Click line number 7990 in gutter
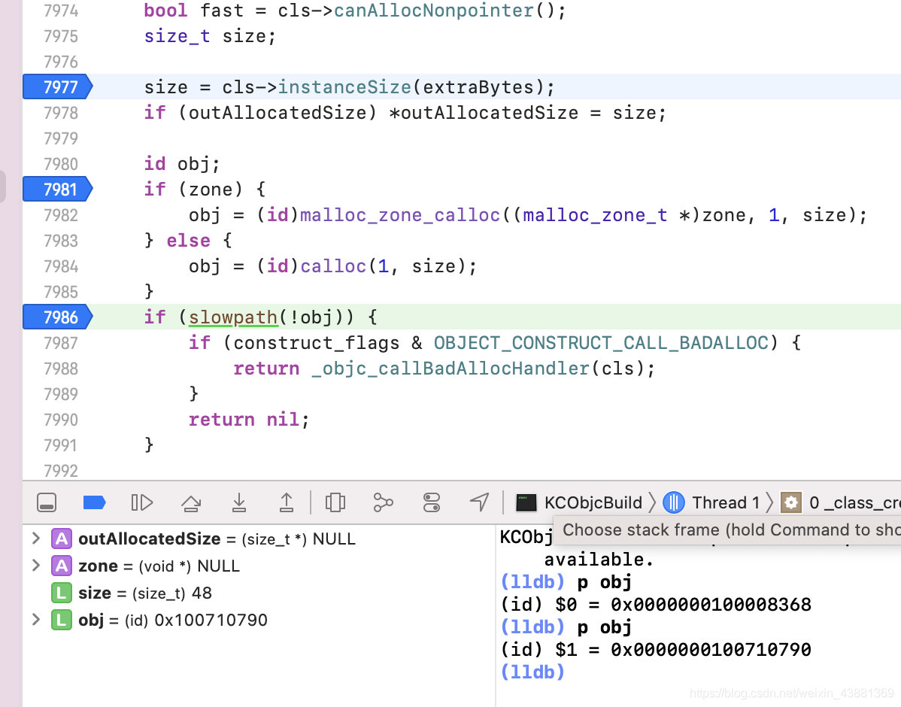Image resolution: width=901 pixels, height=707 pixels. pyautogui.click(x=61, y=420)
